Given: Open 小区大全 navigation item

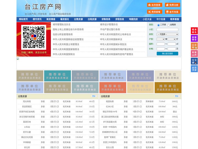Looking at the screenshot, I should click(147, 19).
